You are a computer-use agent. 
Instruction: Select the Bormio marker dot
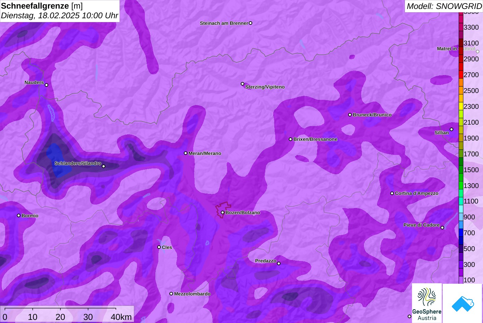pyautogui.click(x=19, y=216)
